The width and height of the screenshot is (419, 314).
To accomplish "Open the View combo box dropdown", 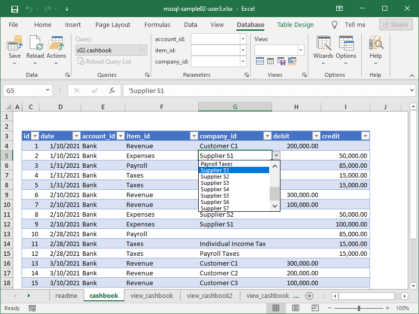I will click(300, 50).
